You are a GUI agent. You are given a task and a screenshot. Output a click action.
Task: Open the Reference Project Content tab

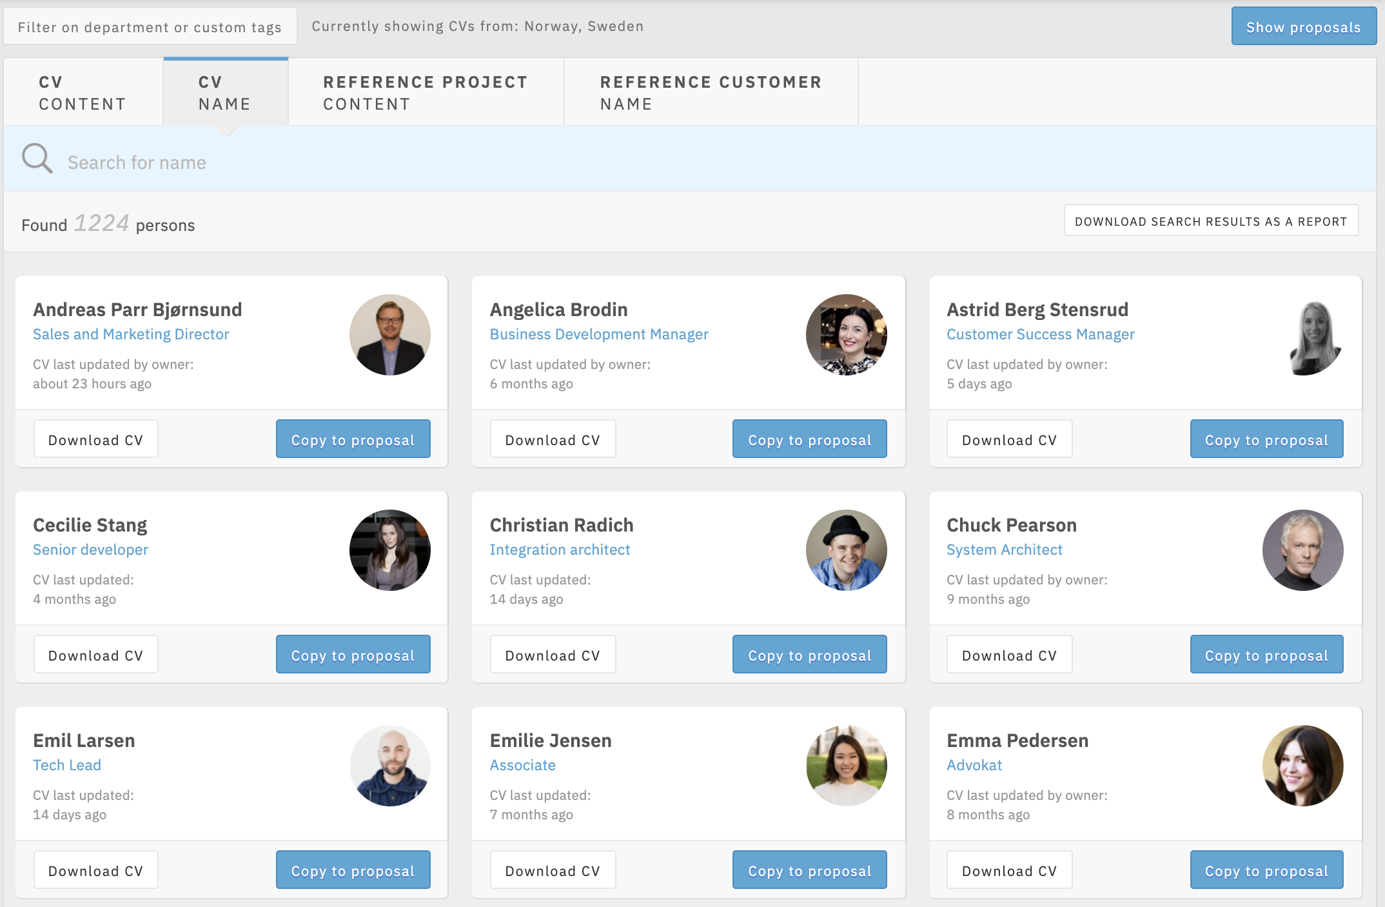tap(426, 92)
